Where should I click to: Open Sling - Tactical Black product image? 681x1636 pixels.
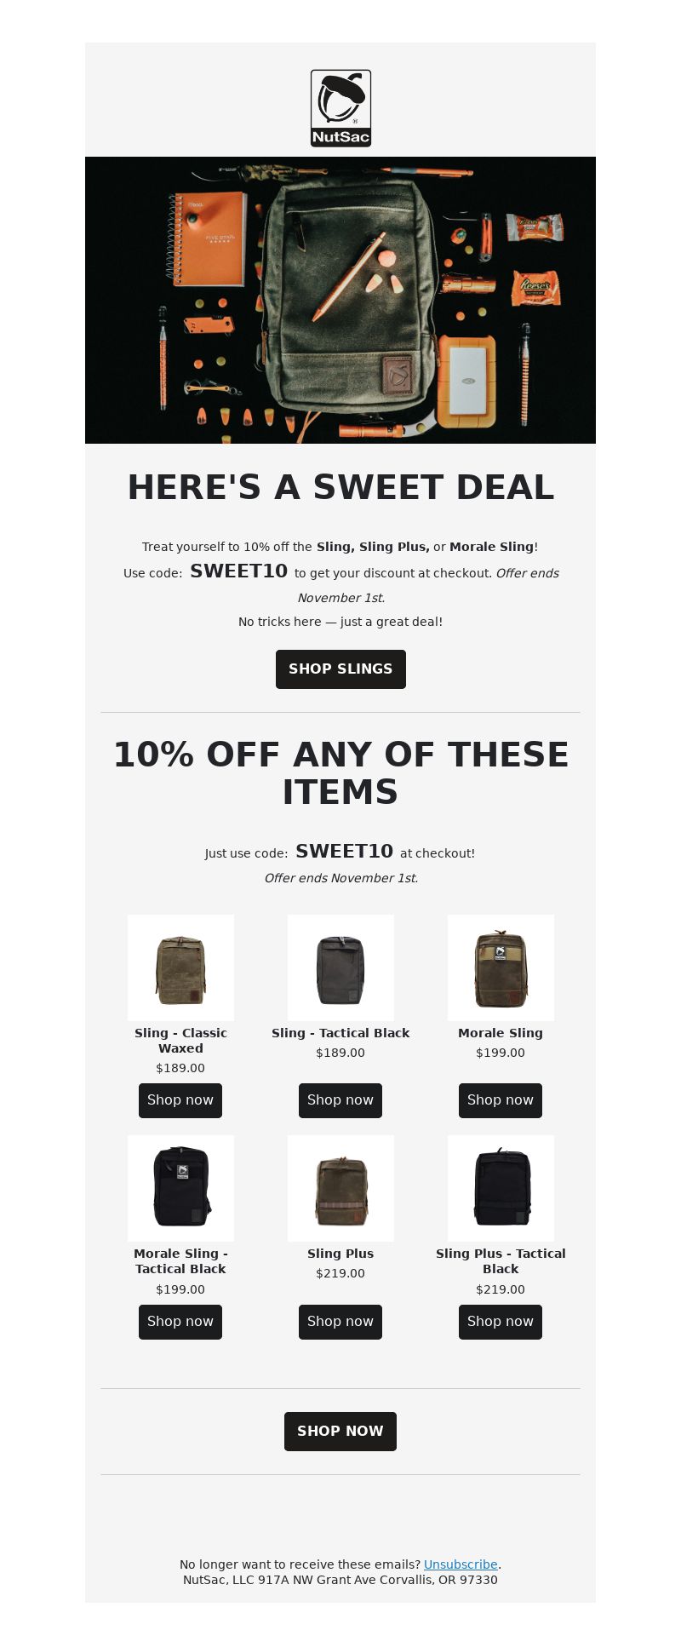(340, 967)
